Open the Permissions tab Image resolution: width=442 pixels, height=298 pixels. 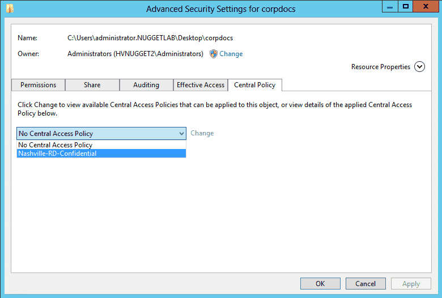(39, 85)
